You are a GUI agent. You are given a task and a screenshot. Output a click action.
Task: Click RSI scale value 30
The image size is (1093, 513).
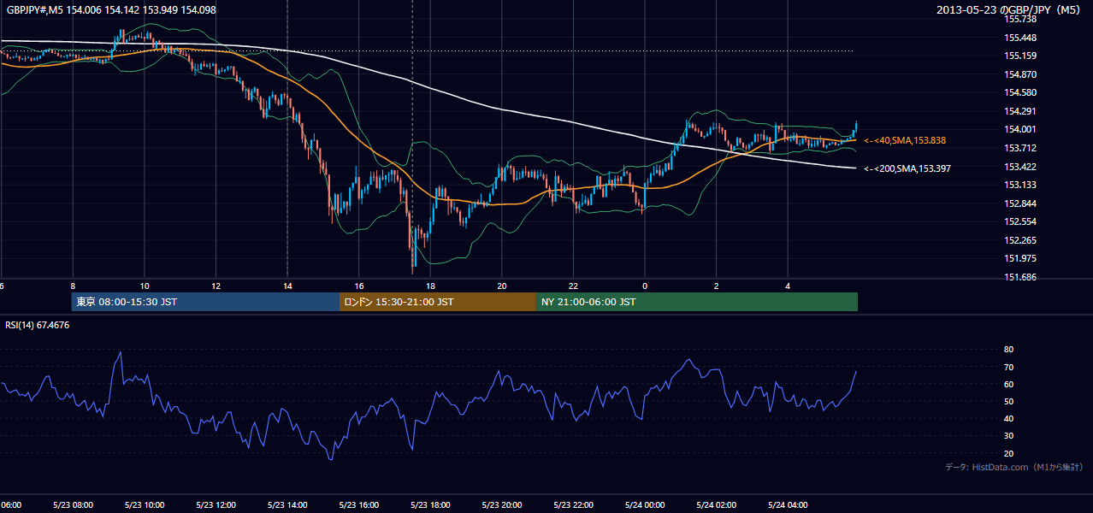(1009, 436)
